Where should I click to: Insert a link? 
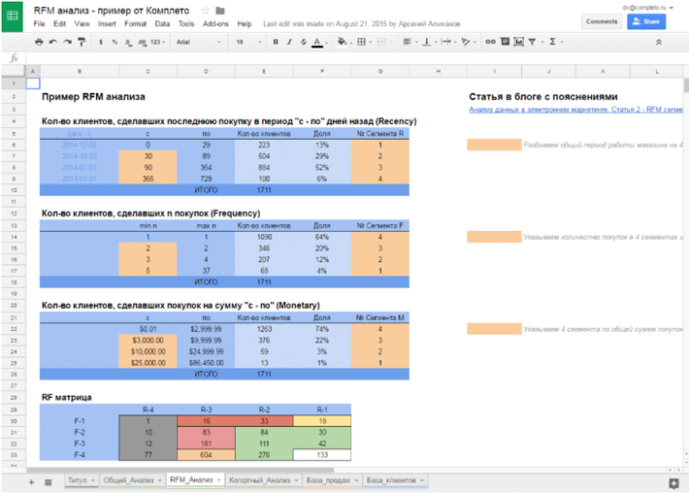(x=490, y=42)
